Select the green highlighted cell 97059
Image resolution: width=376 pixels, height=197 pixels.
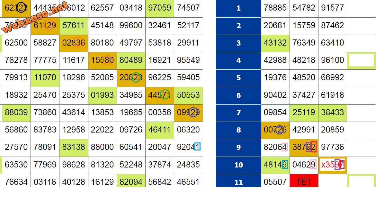click(159, 8)
